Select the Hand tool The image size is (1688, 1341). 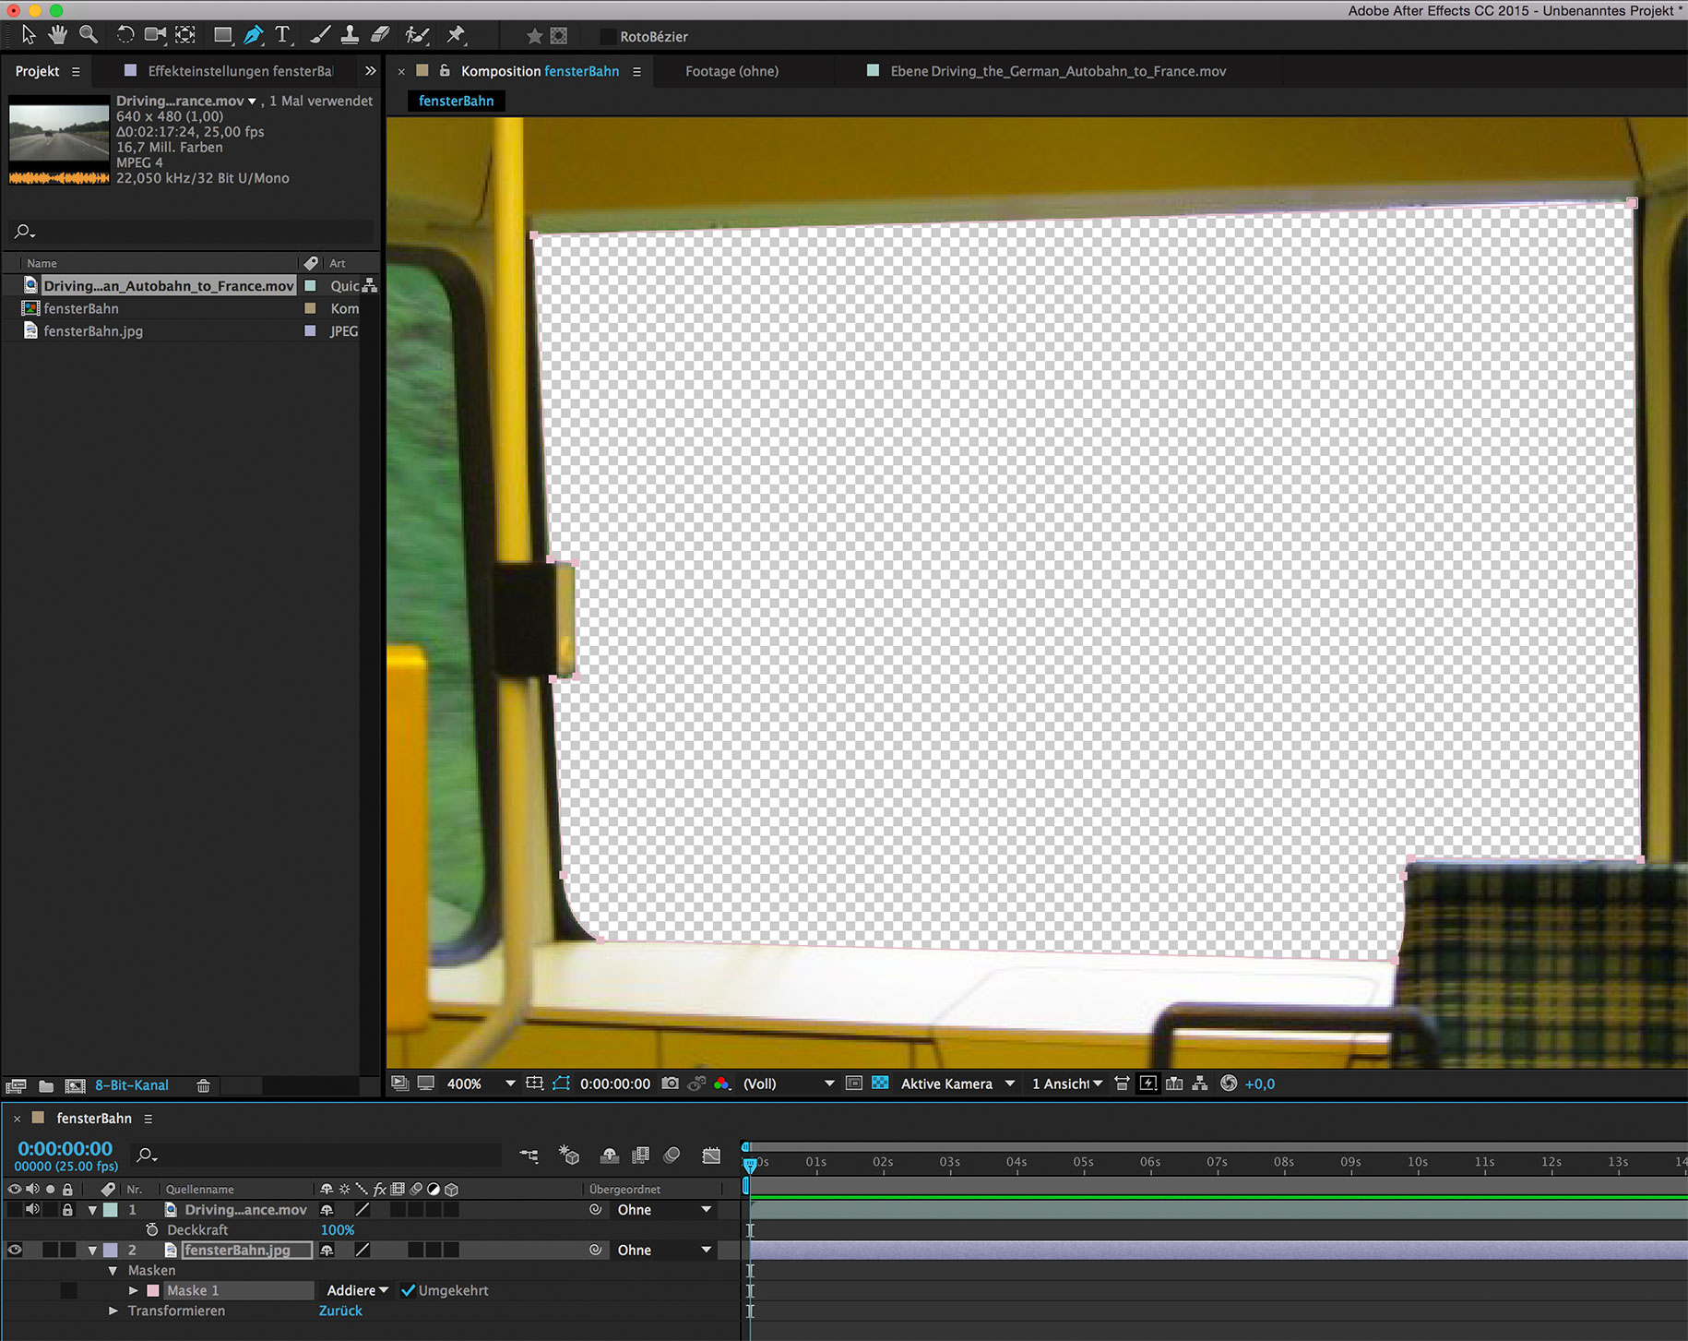(58, 35)
